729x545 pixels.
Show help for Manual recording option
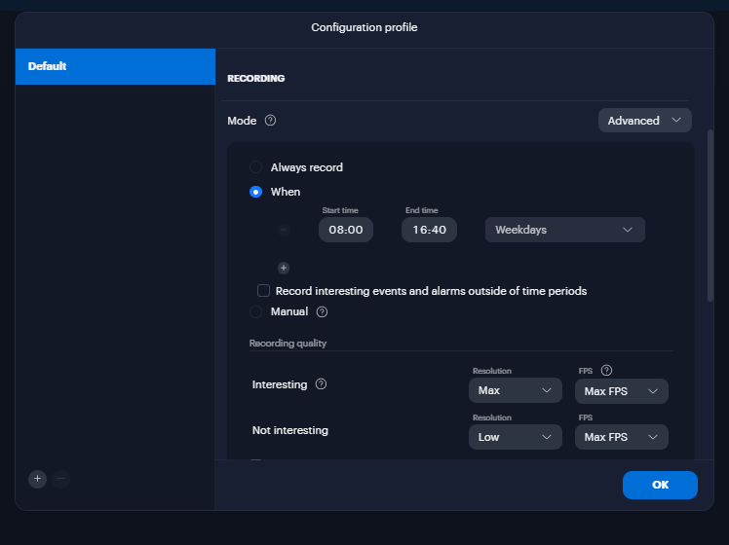[322, 312]
